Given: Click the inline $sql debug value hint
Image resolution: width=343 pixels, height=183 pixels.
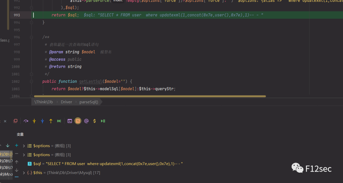Looking at the screenshot, I should (x=173, y=15).
